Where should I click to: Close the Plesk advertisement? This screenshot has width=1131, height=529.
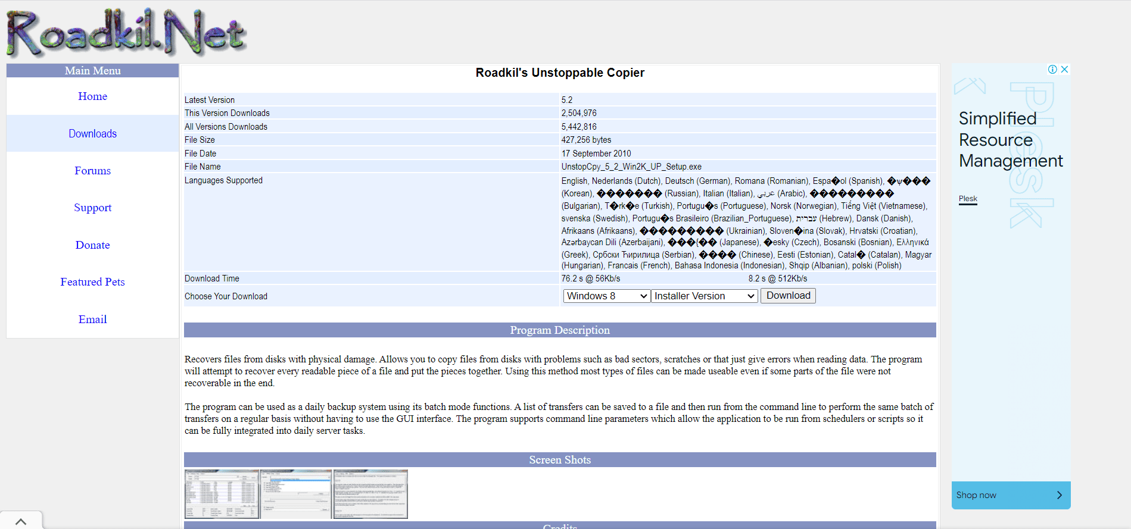coord(1064,69)
